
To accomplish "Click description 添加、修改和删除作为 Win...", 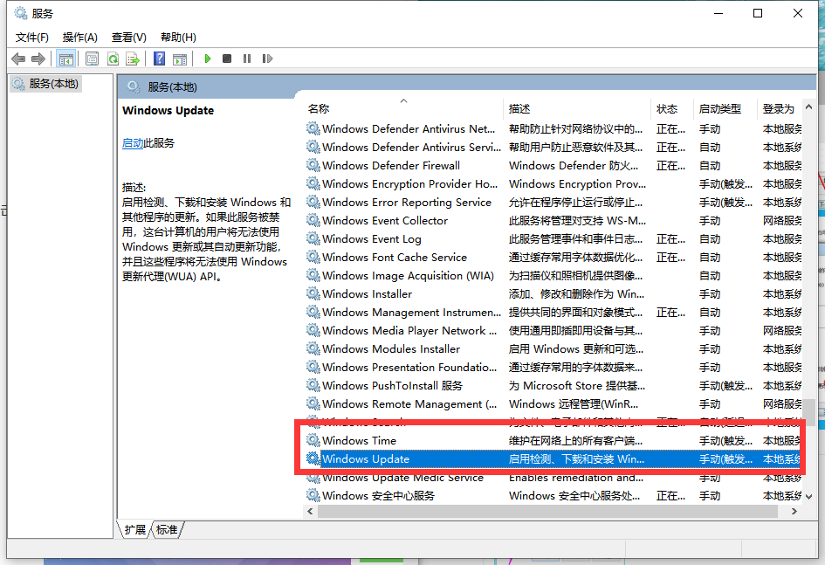I will tap(576, 293).
